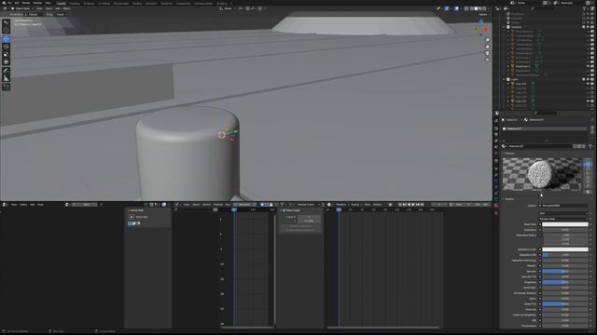
Task: Click the viewport zoom magnifier gizmo
Action: [x=487, y=40]
